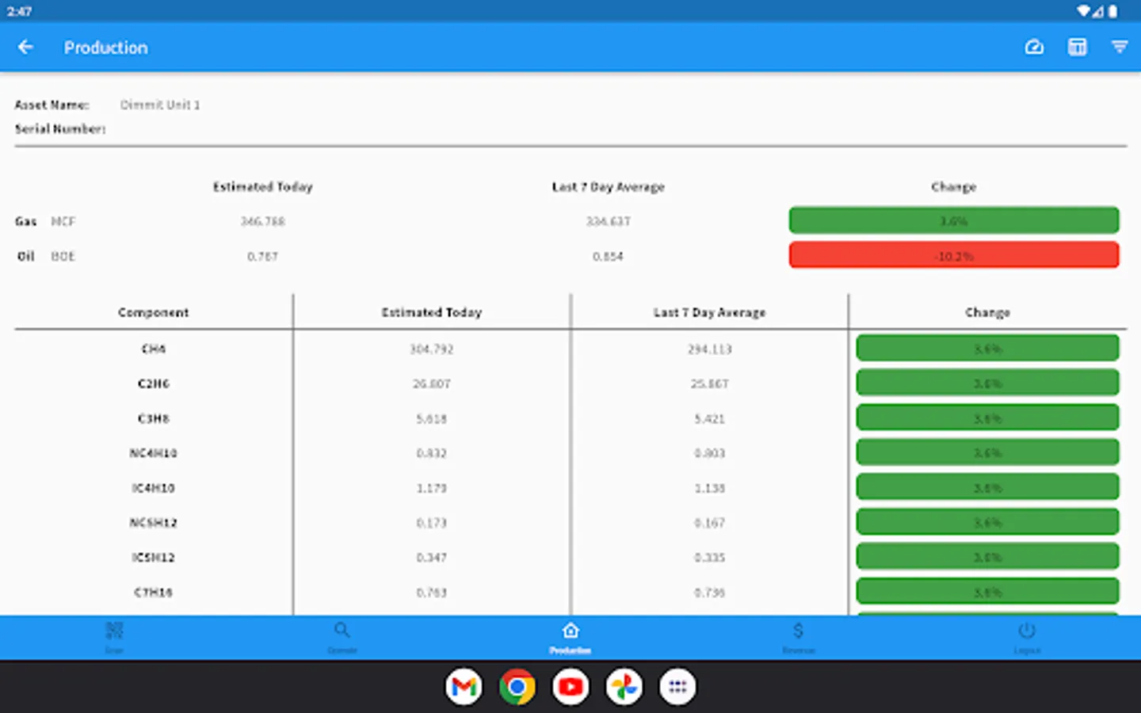Switch to the Scan tab with QR icon

[114, 637]
